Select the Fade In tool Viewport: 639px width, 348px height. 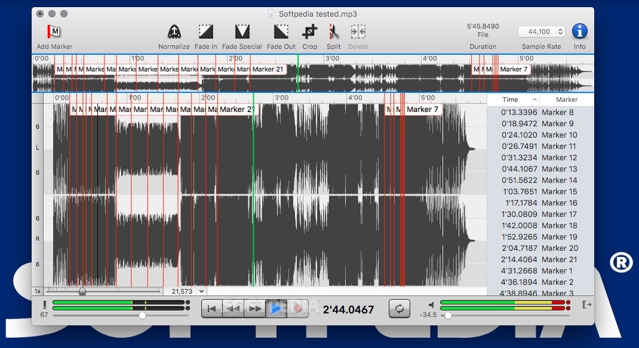[x=206, y=32]
